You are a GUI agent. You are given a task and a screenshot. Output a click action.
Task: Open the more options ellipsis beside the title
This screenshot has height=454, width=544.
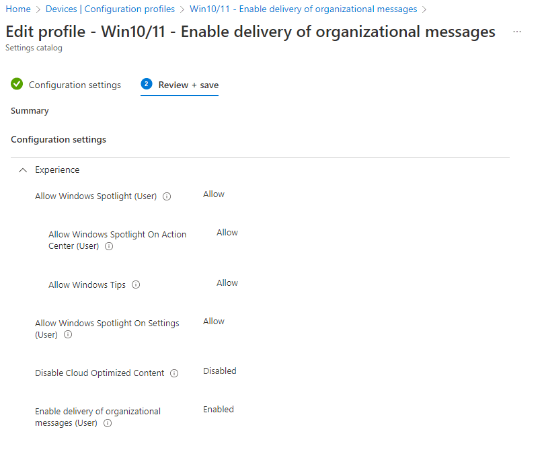516,32
